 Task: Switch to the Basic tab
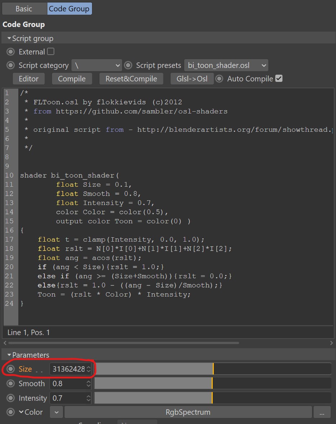pos(24,9)
